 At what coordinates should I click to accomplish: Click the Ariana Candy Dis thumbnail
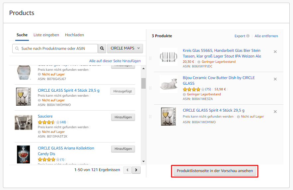click(23, 154)
